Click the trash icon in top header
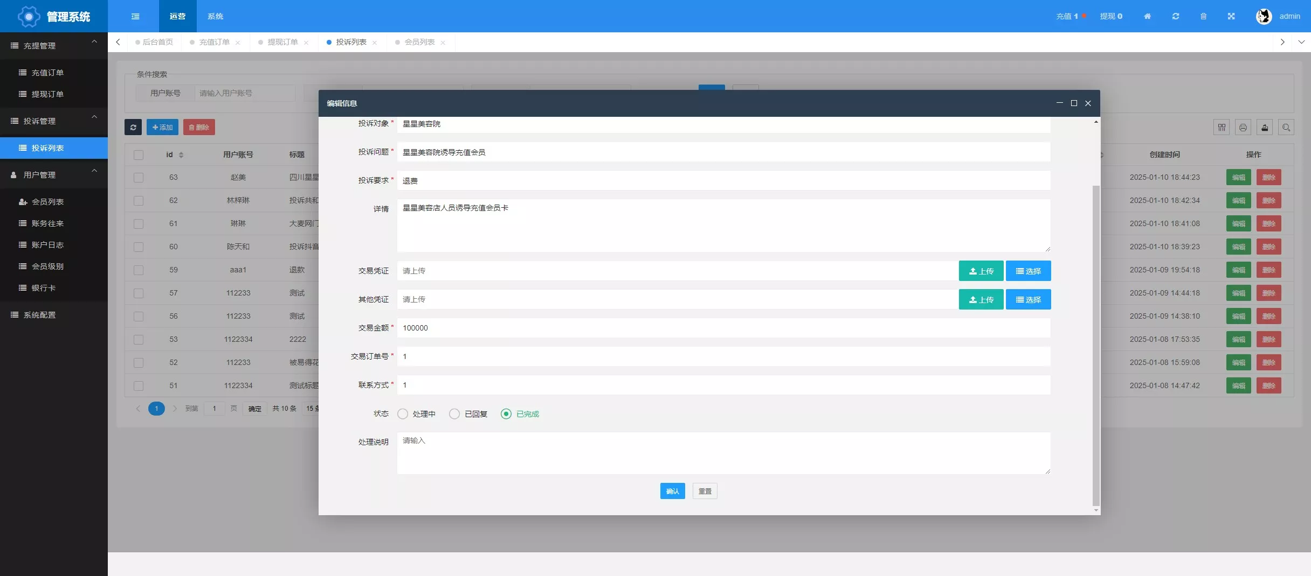1311x576 pixels. 1204,16
